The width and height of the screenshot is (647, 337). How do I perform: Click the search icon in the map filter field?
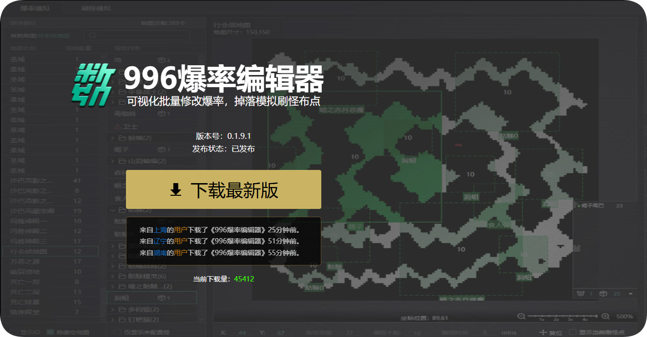click(93, 36)
